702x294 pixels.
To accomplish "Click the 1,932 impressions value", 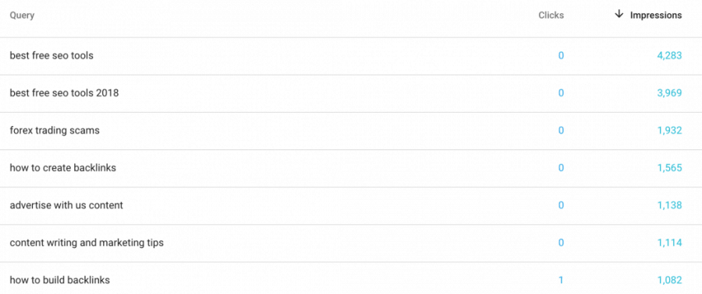I will point(670,131).
